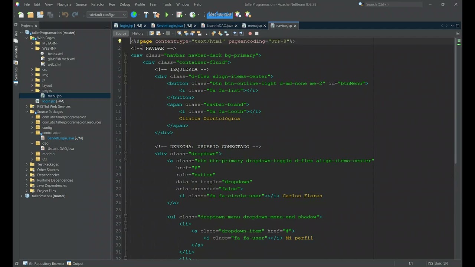Click the Debug Project icon
This screenshot has height=267, width=475.
click(x=179, y=15)
